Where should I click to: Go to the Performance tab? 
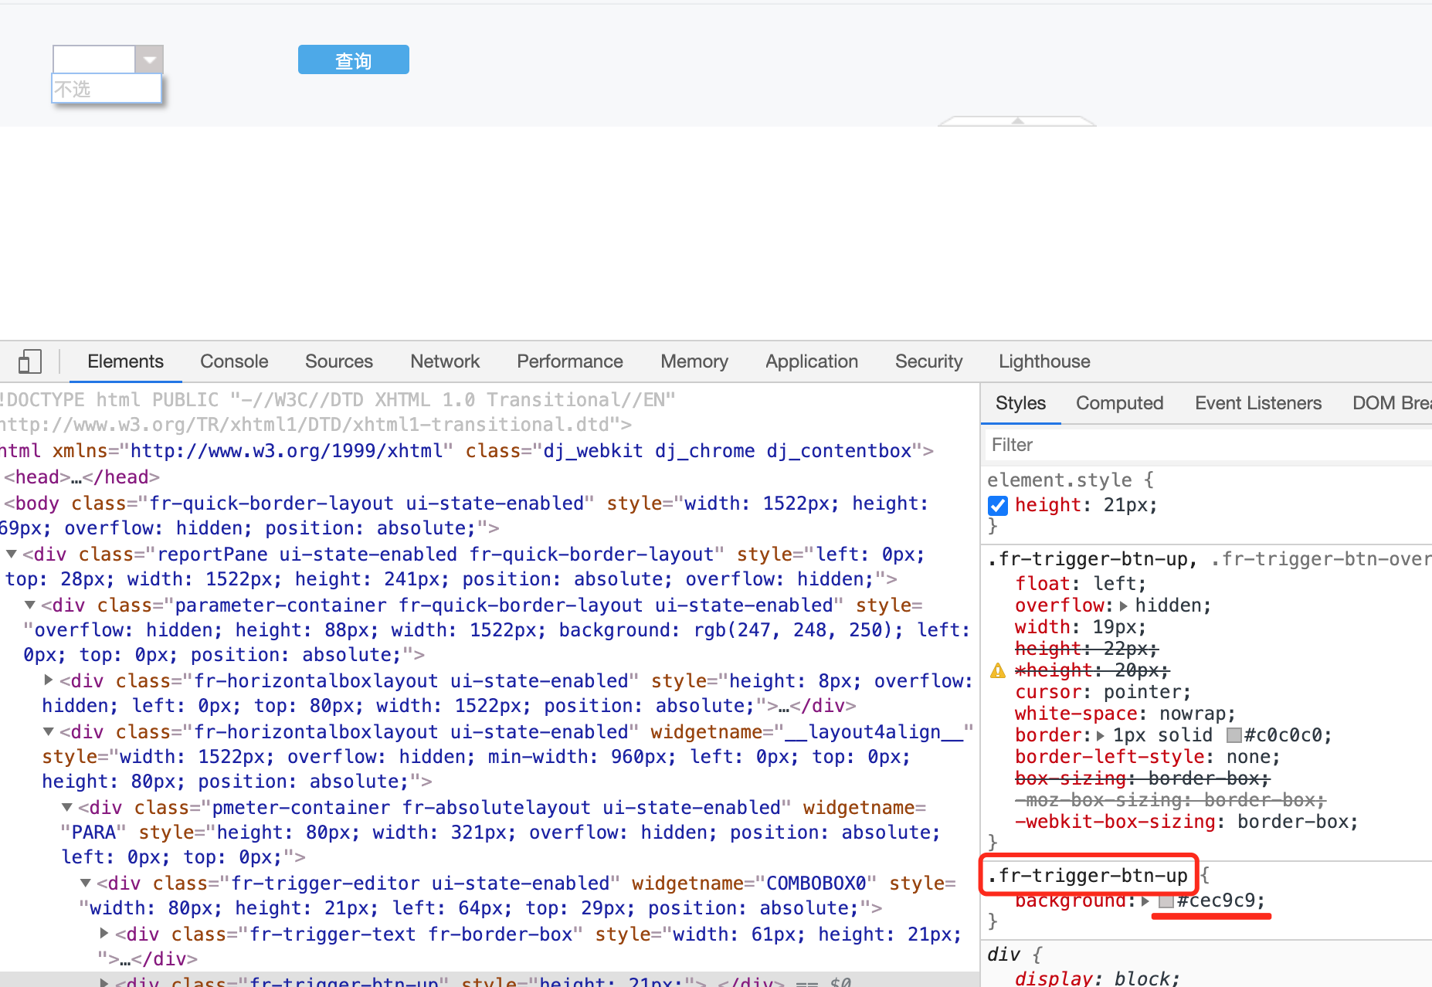[x=570, y=361]
